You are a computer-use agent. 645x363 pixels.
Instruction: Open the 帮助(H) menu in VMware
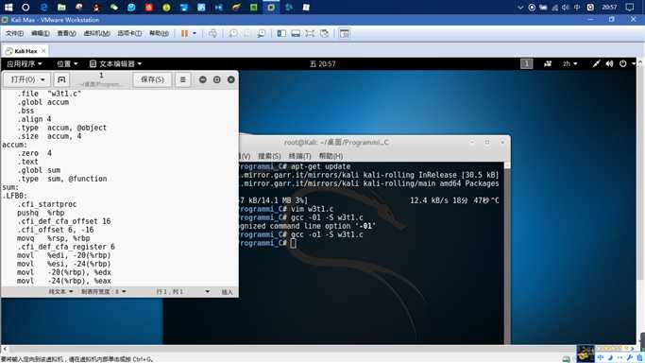click(x=159, y=33)
